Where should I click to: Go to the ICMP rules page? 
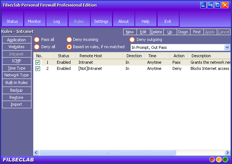16,61
